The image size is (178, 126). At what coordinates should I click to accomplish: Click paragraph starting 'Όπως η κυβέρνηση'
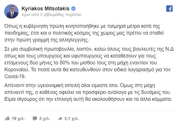(x=84, y=33)
